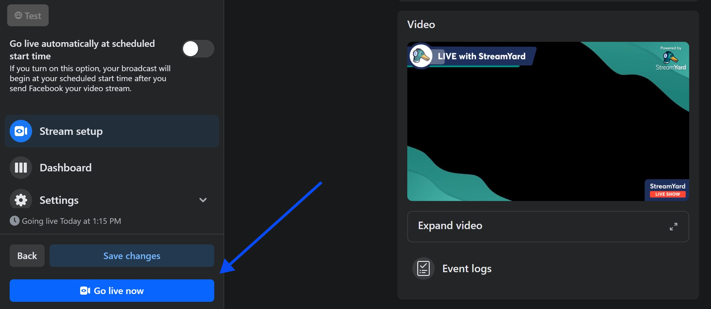The width and height of the screenshot is (711, 309).
Task: Click the Event logs checklist icon
Action: point(423,268)
